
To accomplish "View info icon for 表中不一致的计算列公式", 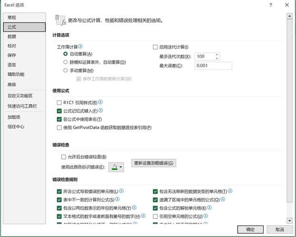I will (117, 200).
